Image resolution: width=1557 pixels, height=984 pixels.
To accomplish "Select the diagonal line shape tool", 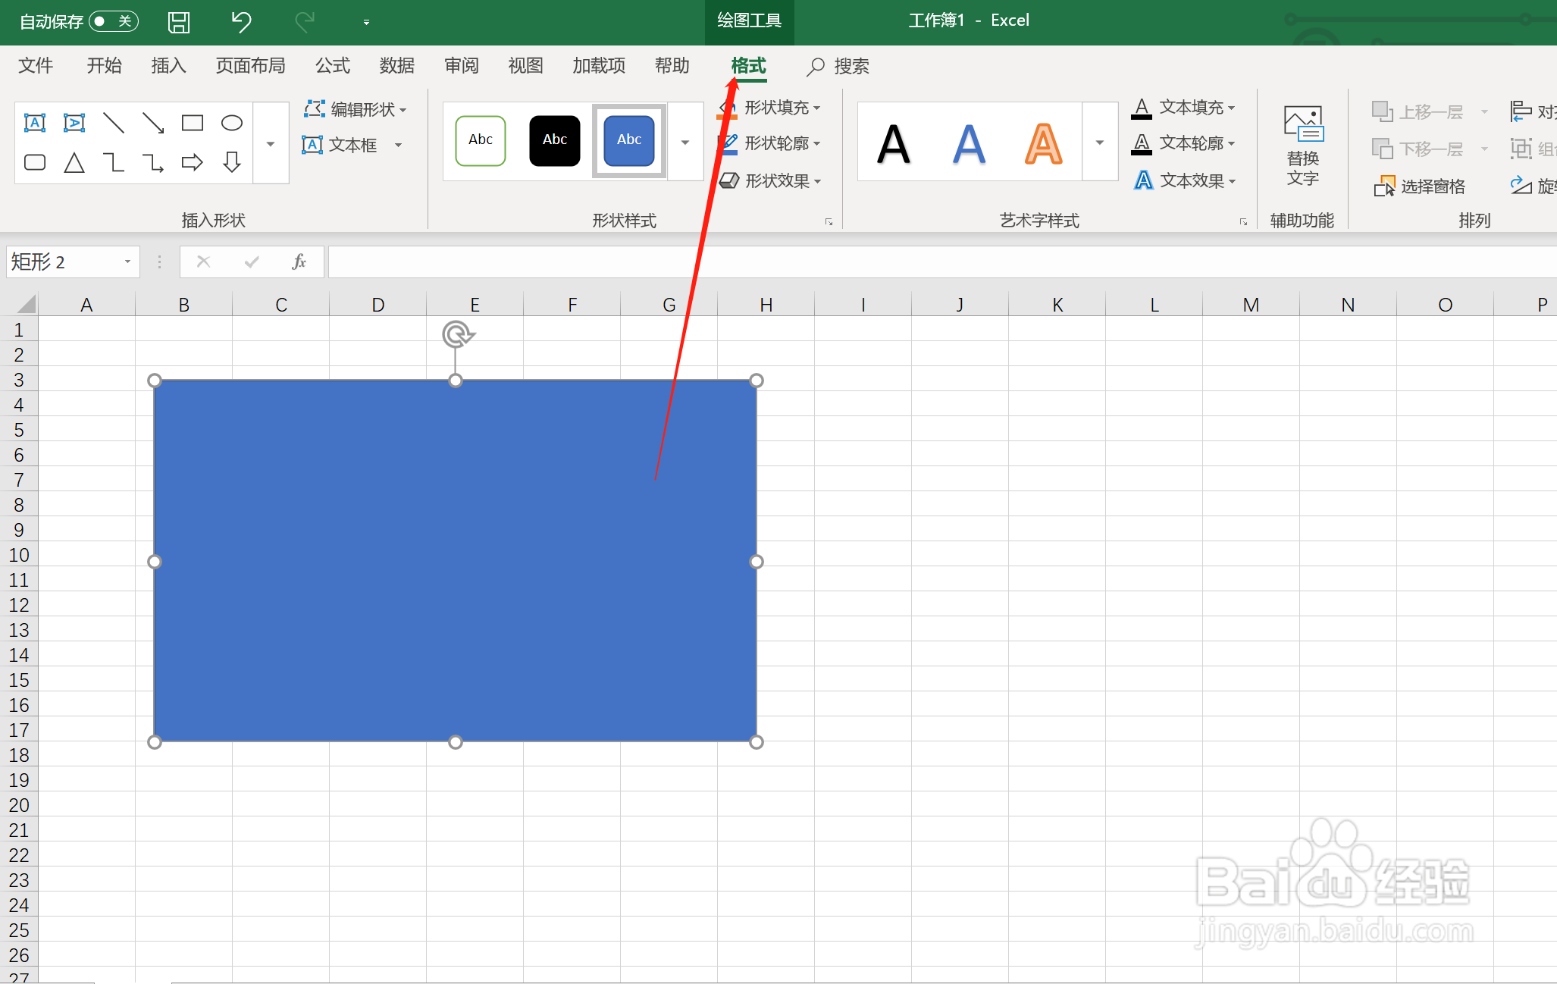I will (114, 123).
